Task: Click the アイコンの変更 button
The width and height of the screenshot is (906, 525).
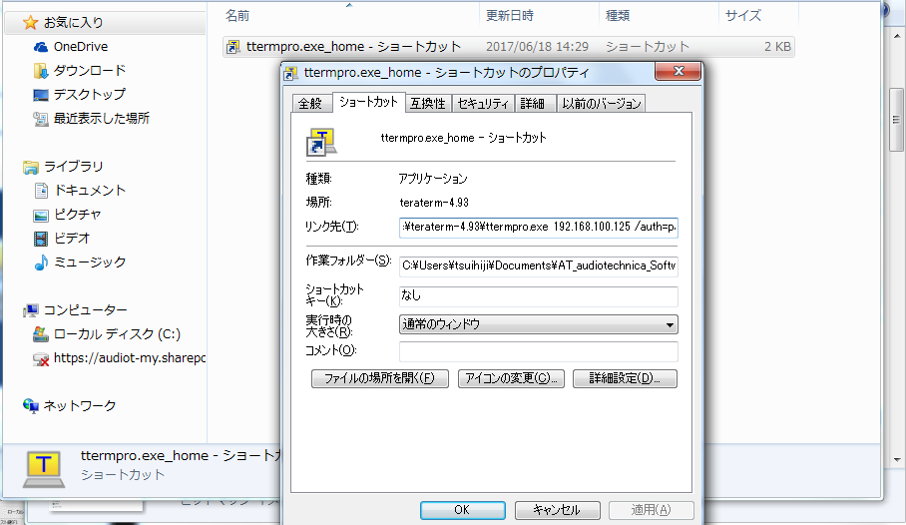Action: [511, 378]
